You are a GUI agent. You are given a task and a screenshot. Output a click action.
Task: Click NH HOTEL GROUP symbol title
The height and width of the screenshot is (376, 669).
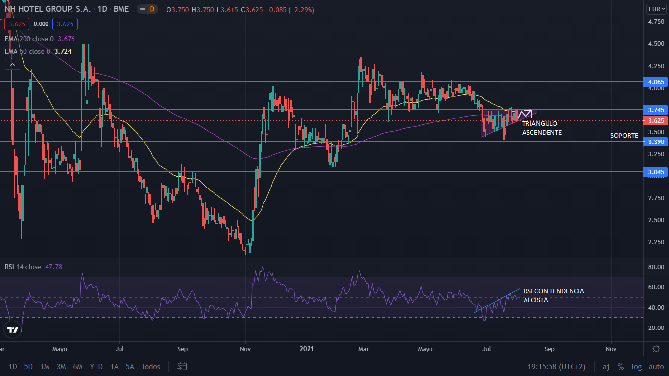(x=44, y=9)
